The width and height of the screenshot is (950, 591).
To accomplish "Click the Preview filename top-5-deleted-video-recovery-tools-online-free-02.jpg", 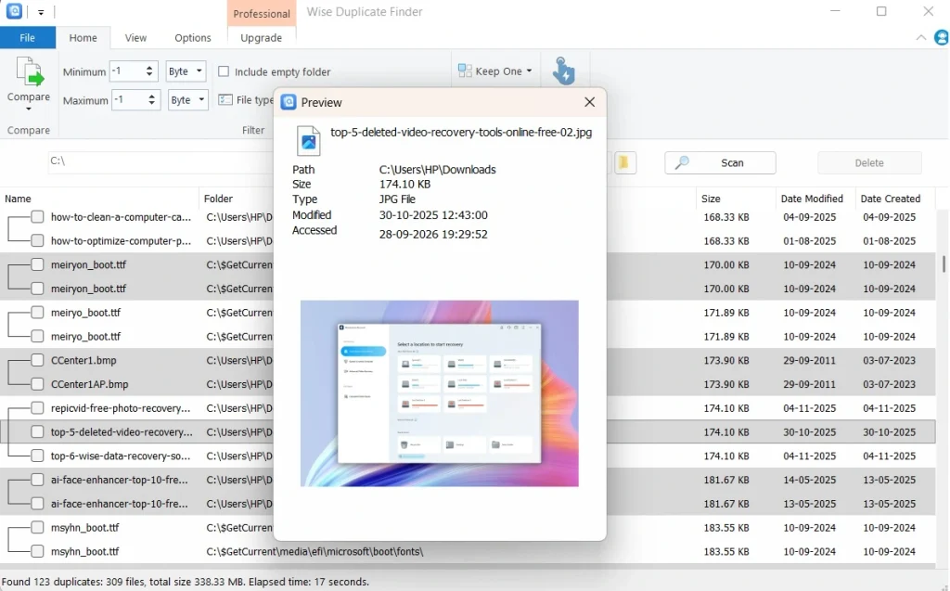I will tap(461, 132).
